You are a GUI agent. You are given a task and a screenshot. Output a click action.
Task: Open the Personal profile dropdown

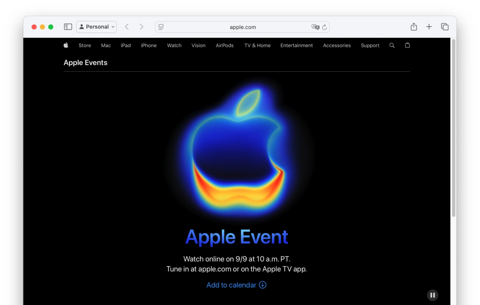click(97, 27)
